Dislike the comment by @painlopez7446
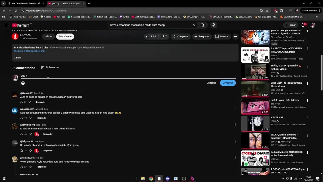This screenshot has width=323, height=182. [31, 118]
